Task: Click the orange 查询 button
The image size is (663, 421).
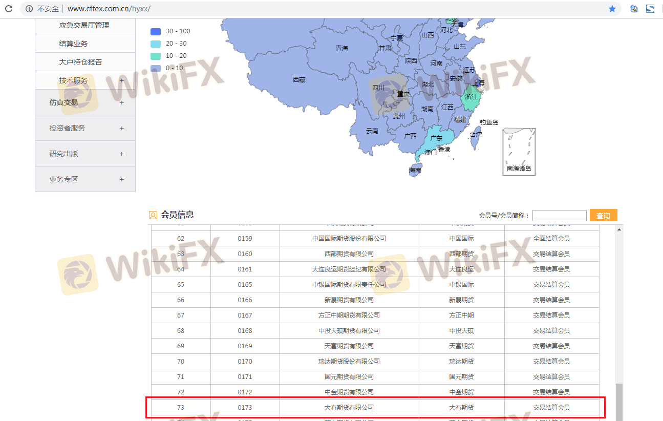Action: coord(603,216)
